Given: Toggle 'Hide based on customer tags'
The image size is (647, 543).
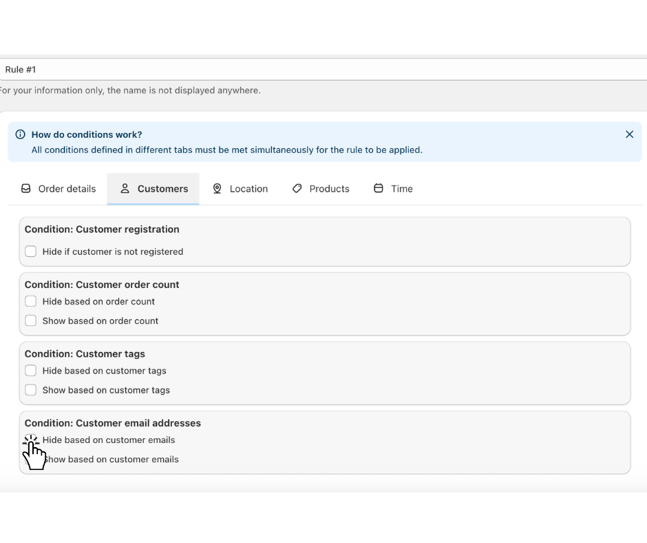Looking at the screenshot, I should pyautogui.click(x=31, y=371).
